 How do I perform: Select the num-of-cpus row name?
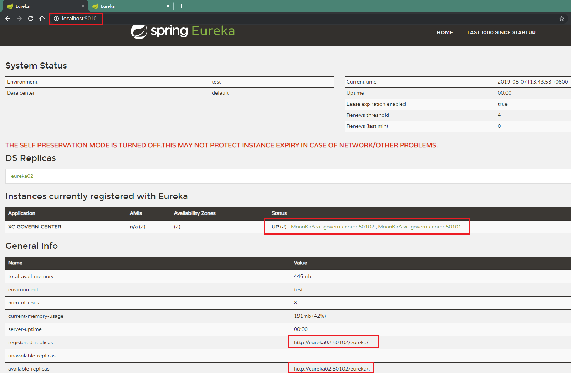(x=24, y=303)
